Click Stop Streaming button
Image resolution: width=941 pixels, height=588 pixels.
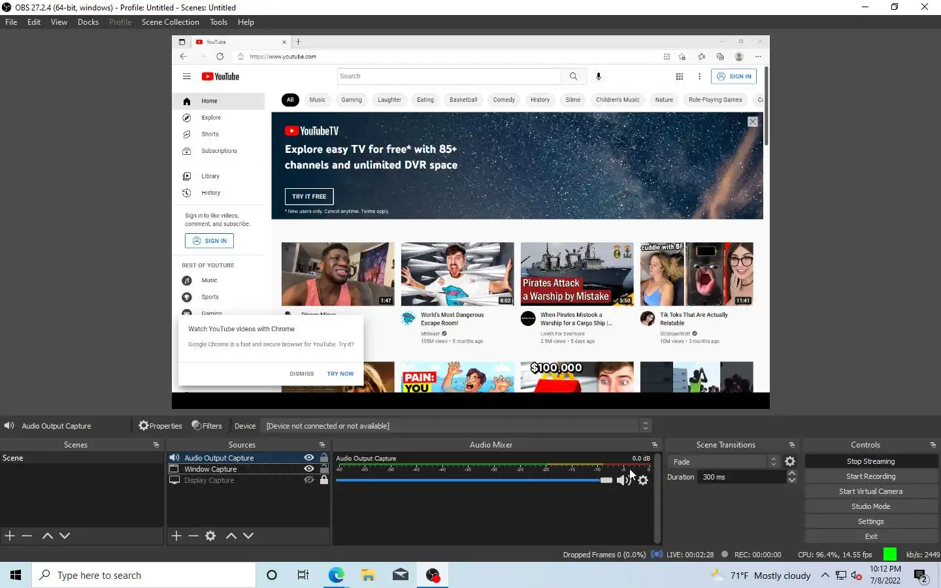[871, 461]
